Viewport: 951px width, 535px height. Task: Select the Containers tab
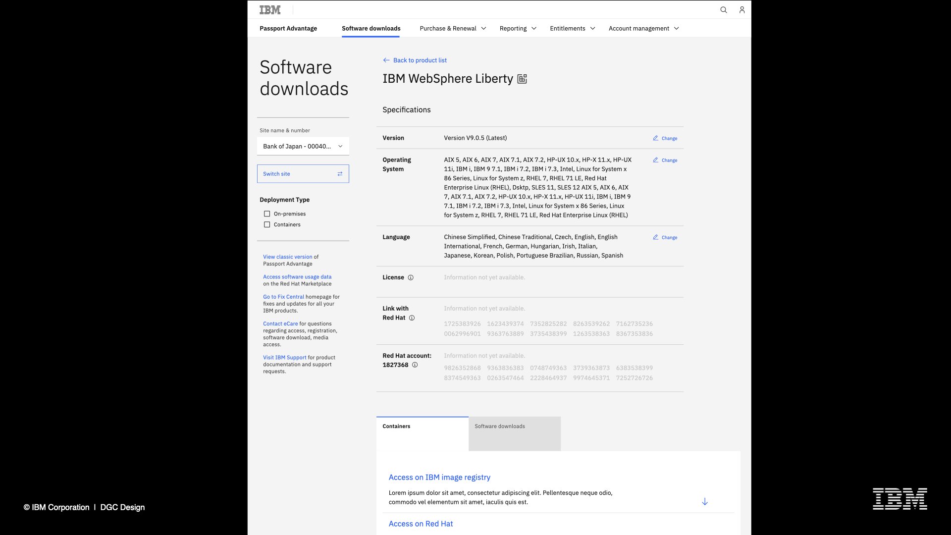tap(423, 433)
